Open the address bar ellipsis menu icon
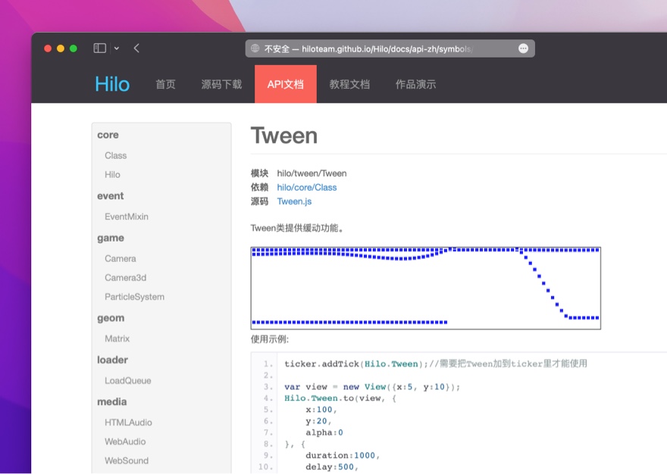Viewport: 667px width, 474px height. tap(523, 48)
